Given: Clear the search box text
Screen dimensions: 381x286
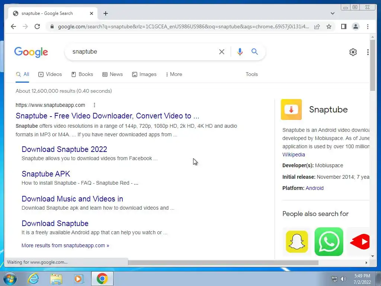Looking at the screenshot, I should [222, 51].
